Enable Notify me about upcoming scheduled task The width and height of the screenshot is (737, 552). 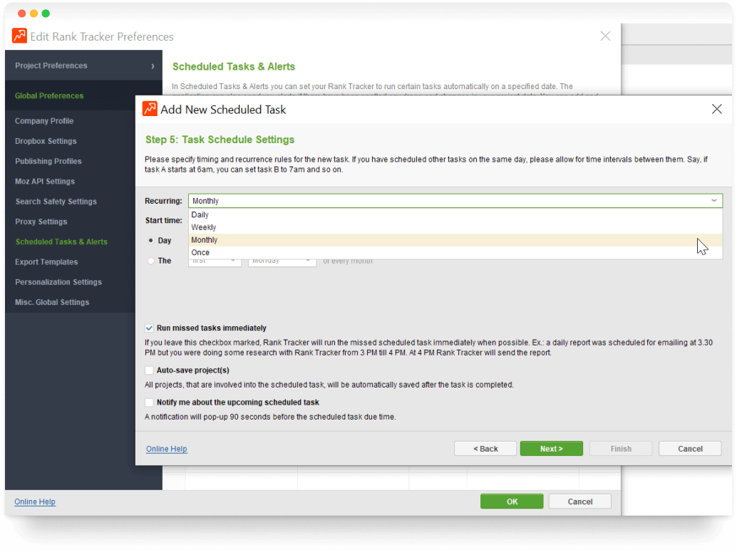pyautogui.click(x=149, y=402)
